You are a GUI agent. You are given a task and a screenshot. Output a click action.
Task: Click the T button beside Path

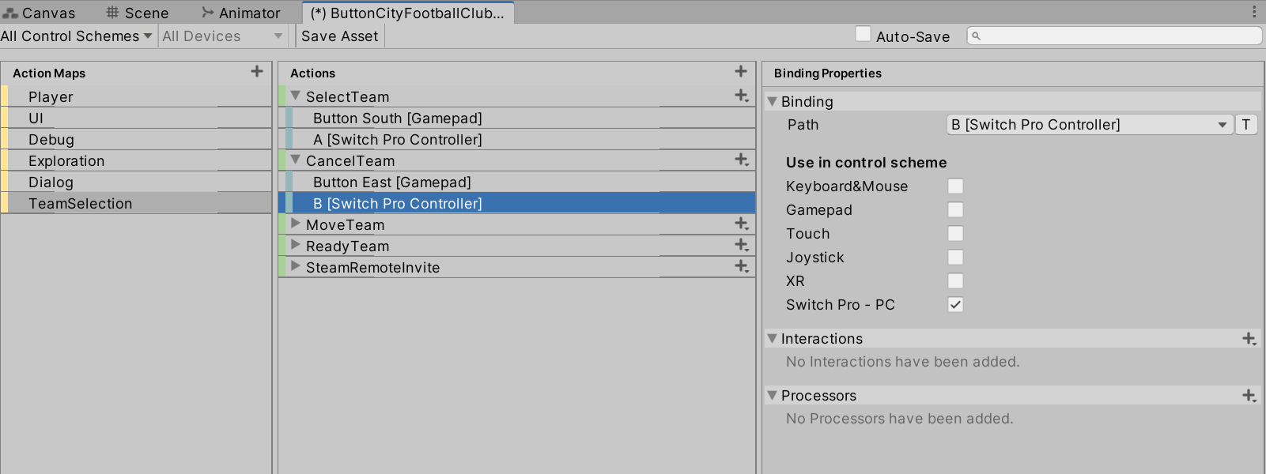point(1245,125)
